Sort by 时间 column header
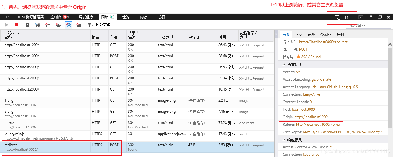The image size is (393, 157). click(x=227, y=35)
